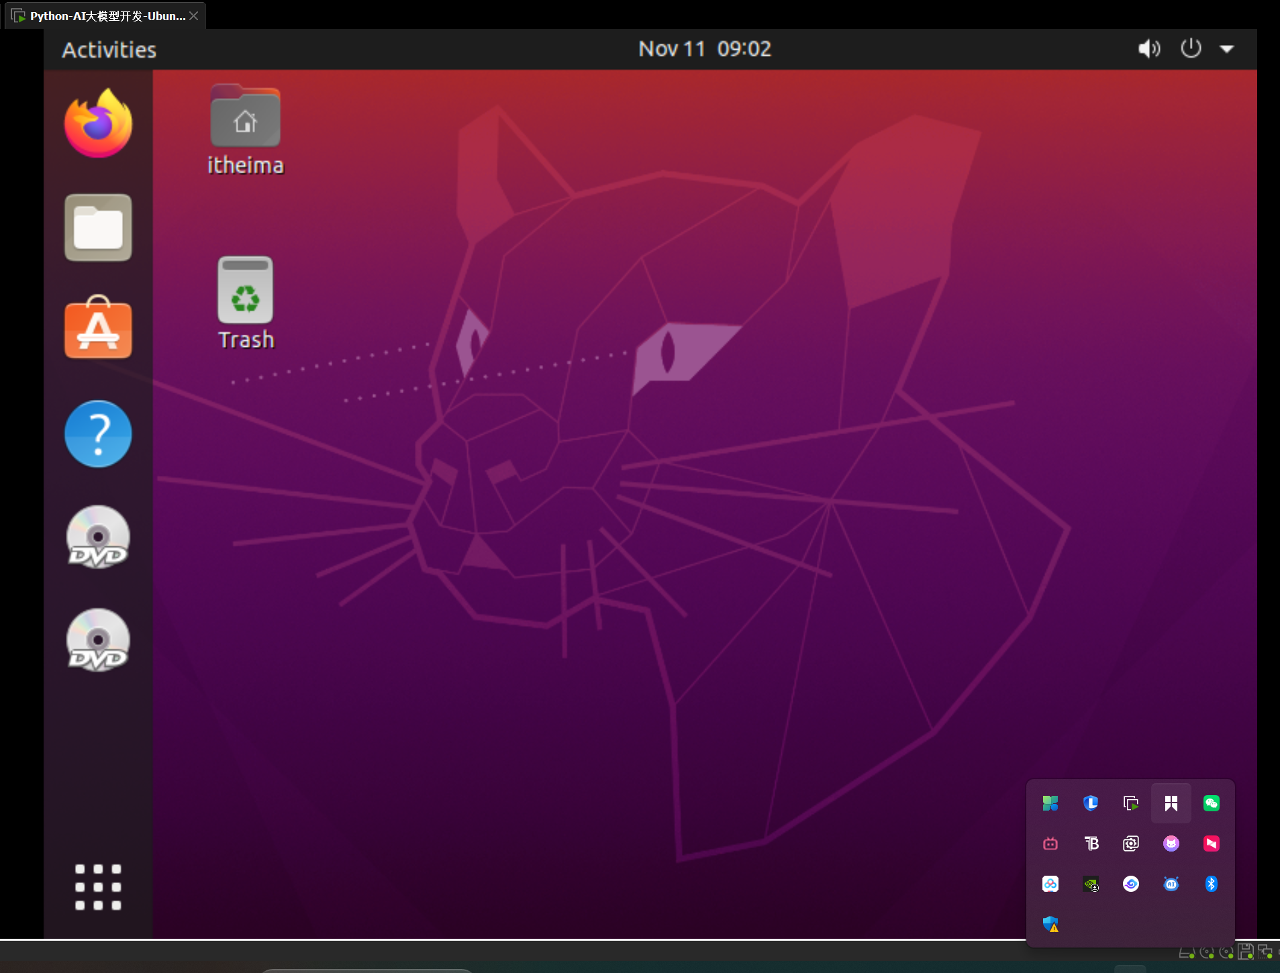Click the upper DVD disc in dock

coord(98,537)
